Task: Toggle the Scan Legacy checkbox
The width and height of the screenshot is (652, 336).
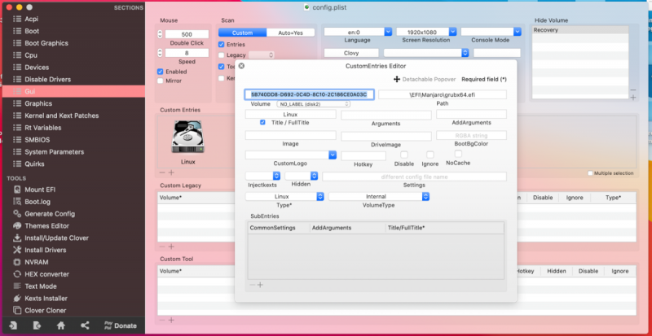Action: pos(221,55)
